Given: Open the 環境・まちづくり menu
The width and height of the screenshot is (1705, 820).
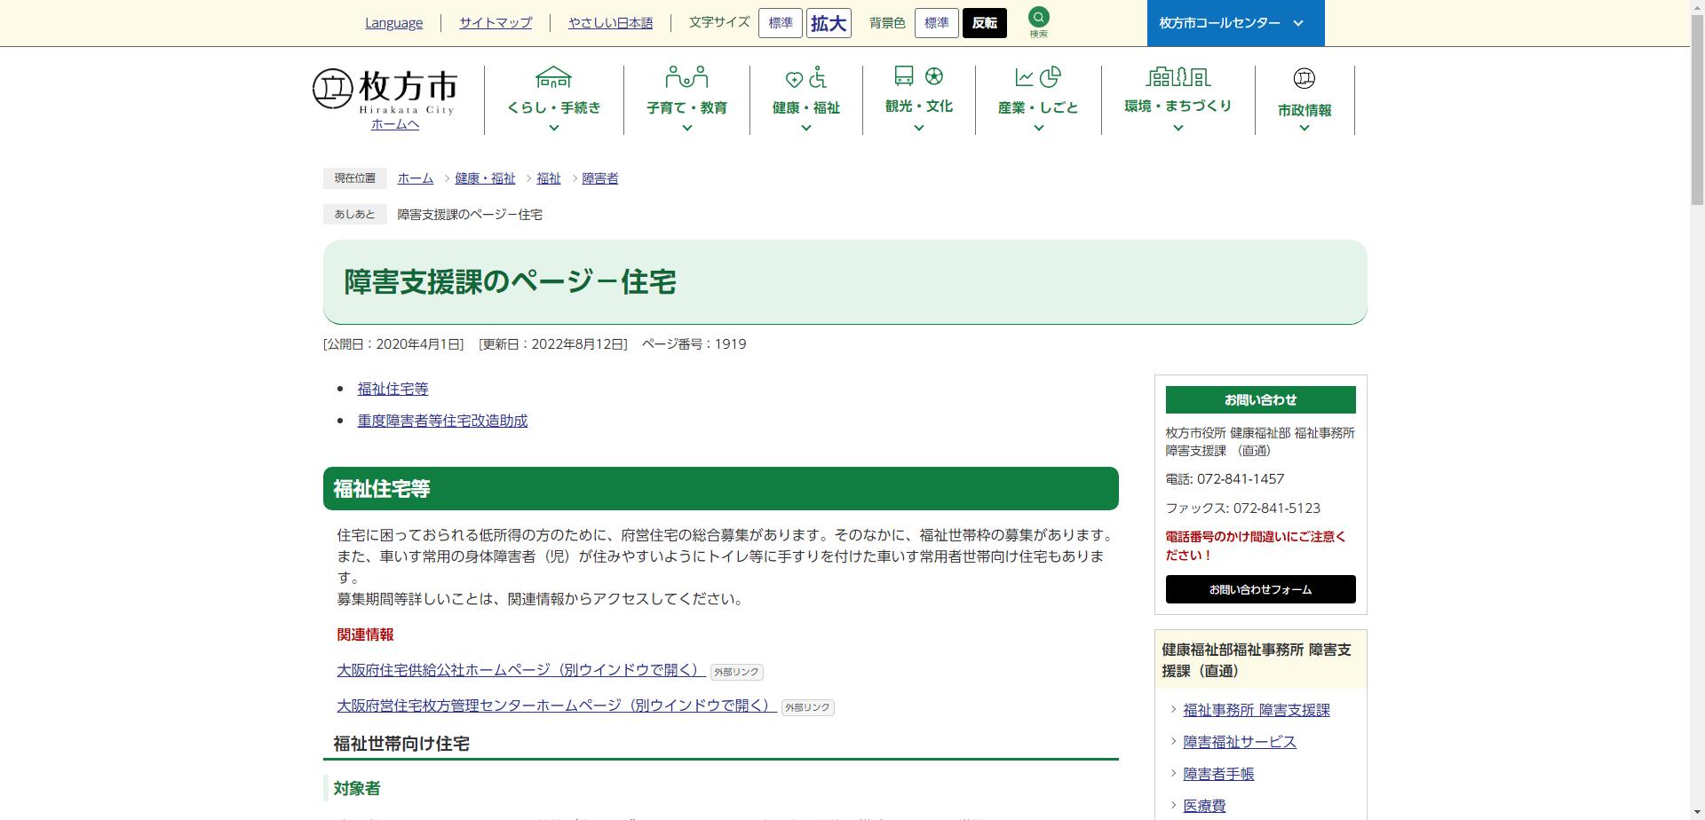Looking at the screenshot, I should point(1178,106).
